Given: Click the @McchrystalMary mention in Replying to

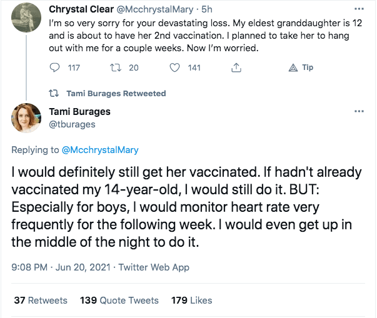Looking at the screenshot, I should pyautogui.click(x=101, y=150).
